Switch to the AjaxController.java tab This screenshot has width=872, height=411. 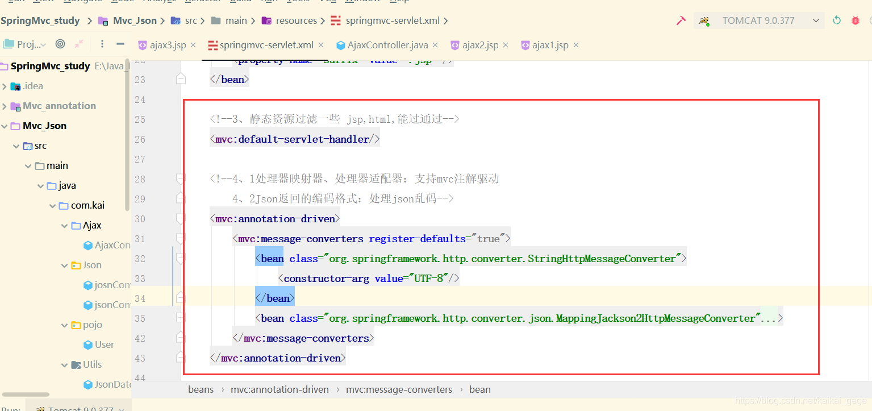pyautogui.click(x=388, y=45)
